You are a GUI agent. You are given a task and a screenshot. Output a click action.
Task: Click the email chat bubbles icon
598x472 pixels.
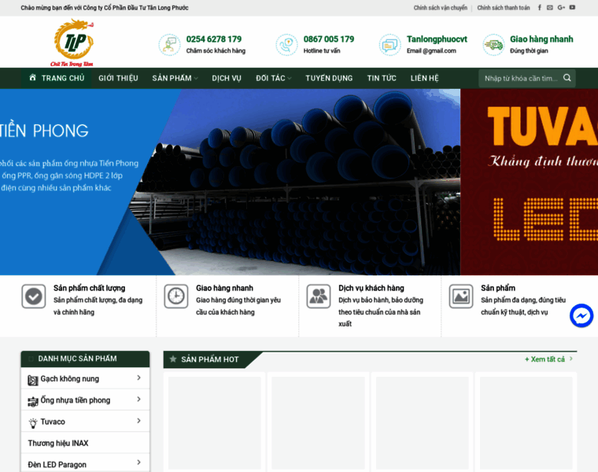tap(389, 45)
